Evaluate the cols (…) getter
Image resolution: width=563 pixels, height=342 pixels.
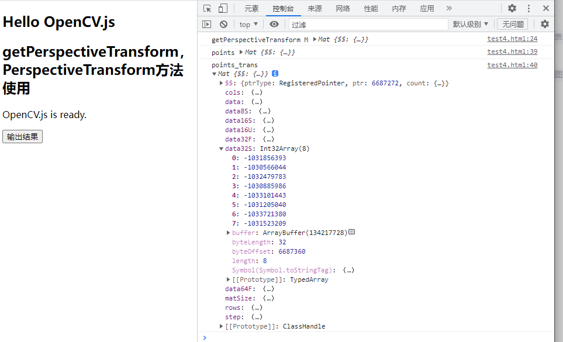pos(257,92)
